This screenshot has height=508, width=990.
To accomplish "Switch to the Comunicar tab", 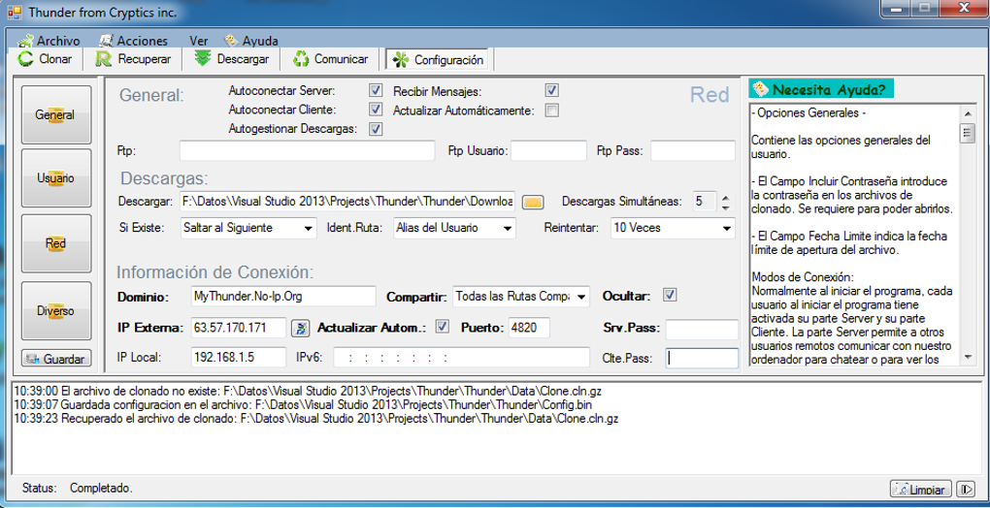I will [330, 59].
